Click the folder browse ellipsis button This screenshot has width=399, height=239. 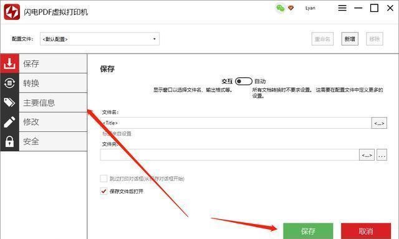coord(382,155)
